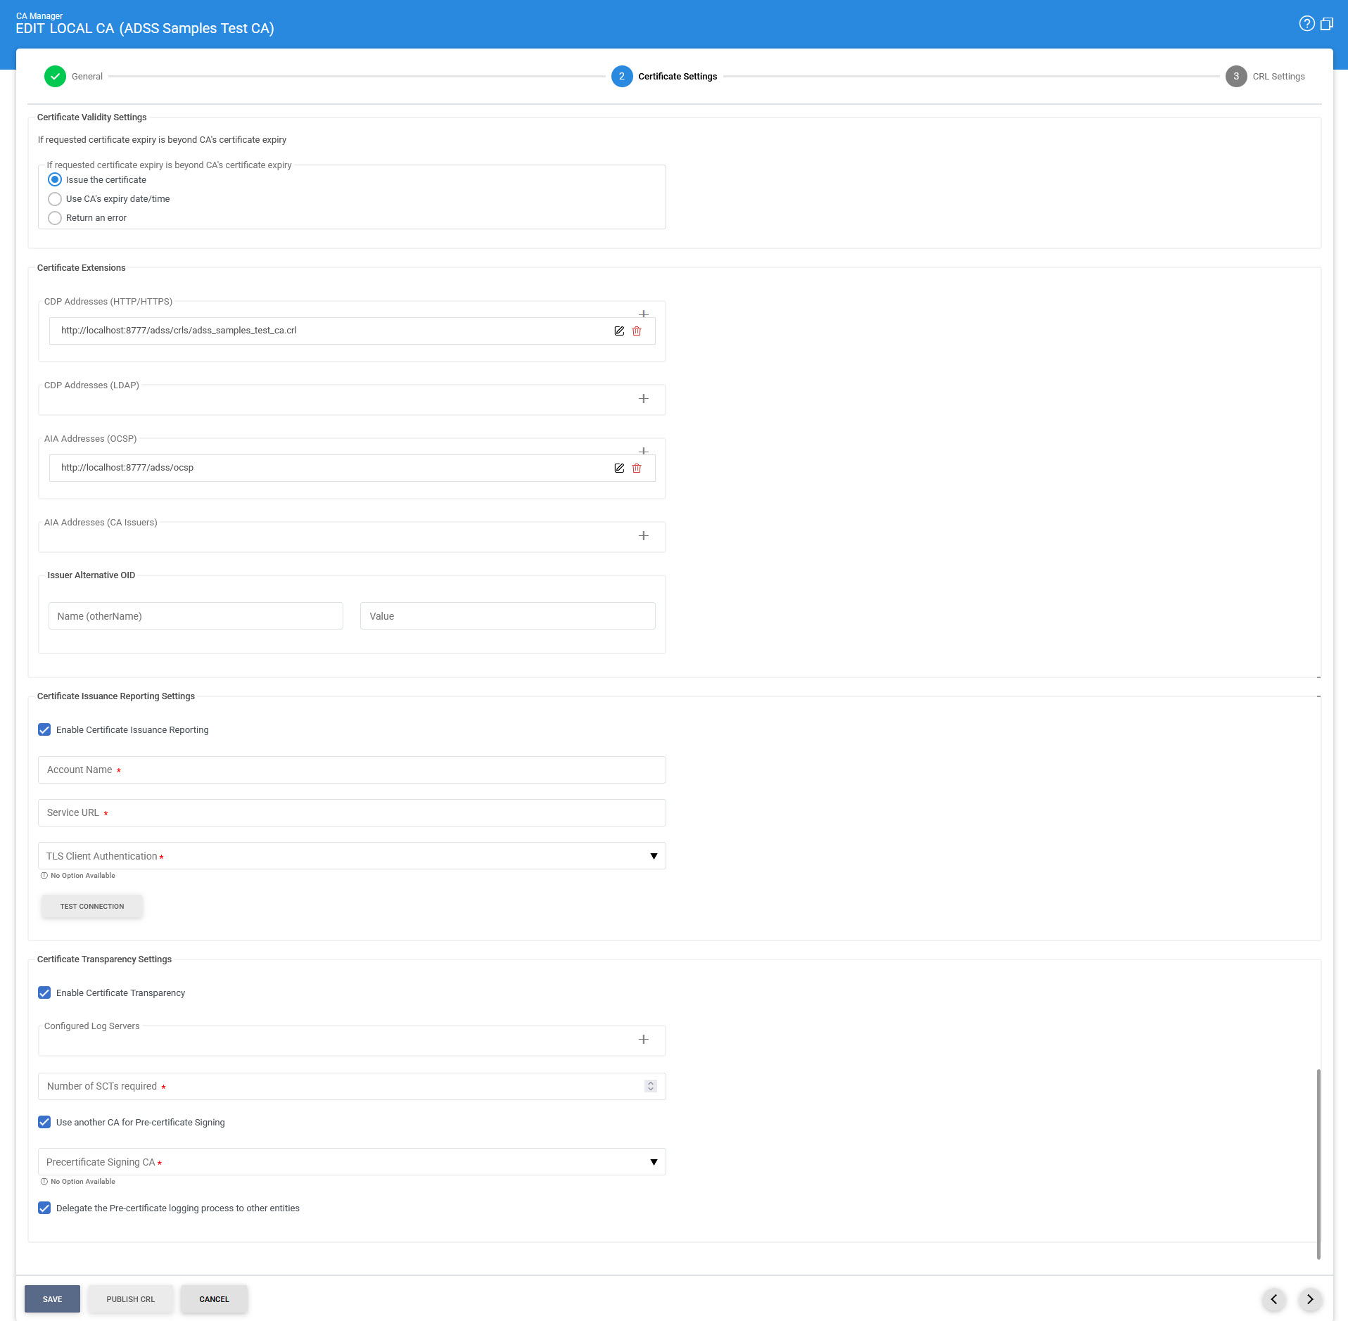This screenshot has width=1348, height=1321.
Task: Add a Configured Log Server
Action: (x=643, y=1040)
